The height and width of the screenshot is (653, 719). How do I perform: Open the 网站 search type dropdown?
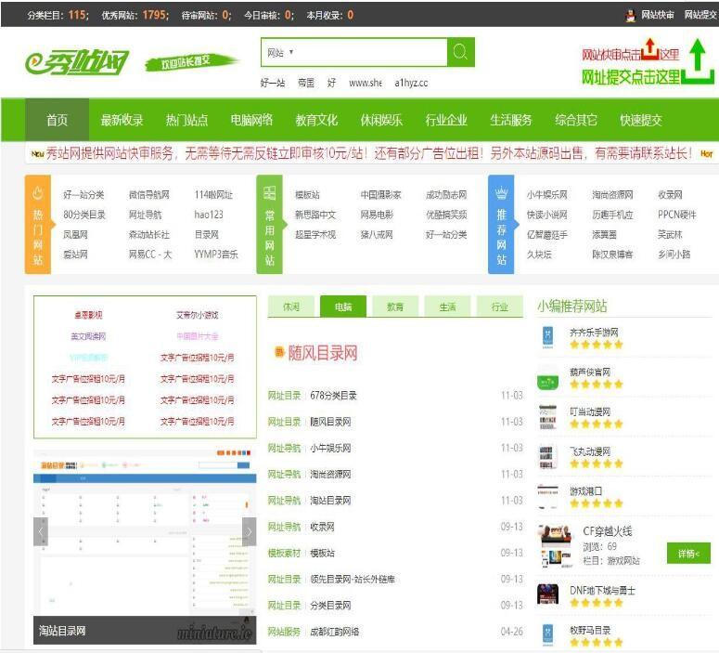tap(280, 53)
